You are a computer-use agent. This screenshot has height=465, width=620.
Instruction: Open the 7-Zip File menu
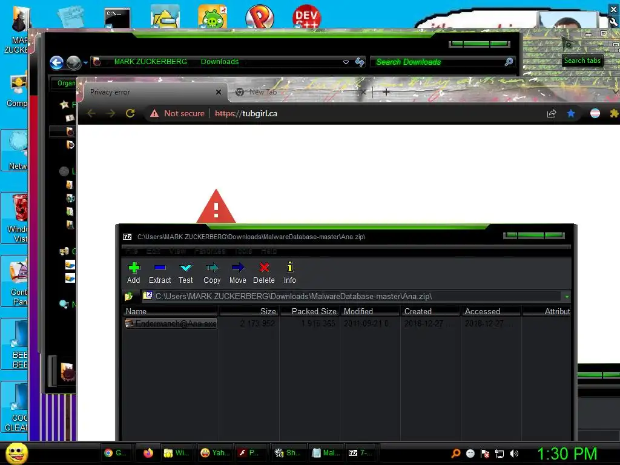click(131, 251)
